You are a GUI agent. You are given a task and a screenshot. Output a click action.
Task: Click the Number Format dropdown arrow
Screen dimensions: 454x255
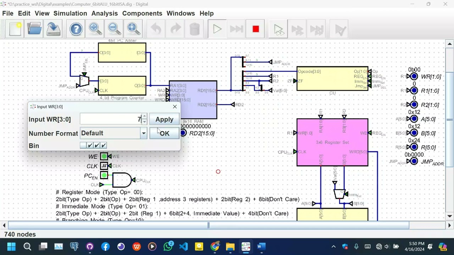click(144, 133)
